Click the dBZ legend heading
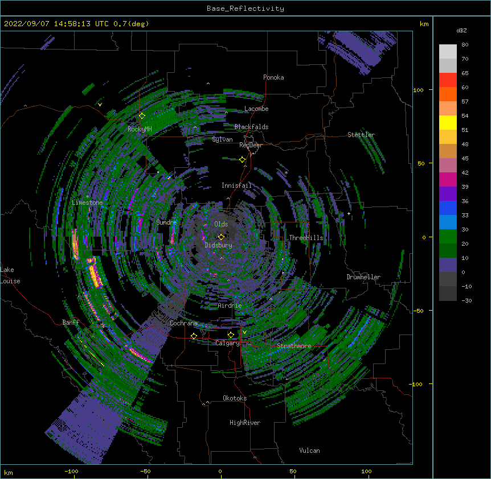Image resolution: width=491 pixels, height=479 pixels. (x=461, y=31)
